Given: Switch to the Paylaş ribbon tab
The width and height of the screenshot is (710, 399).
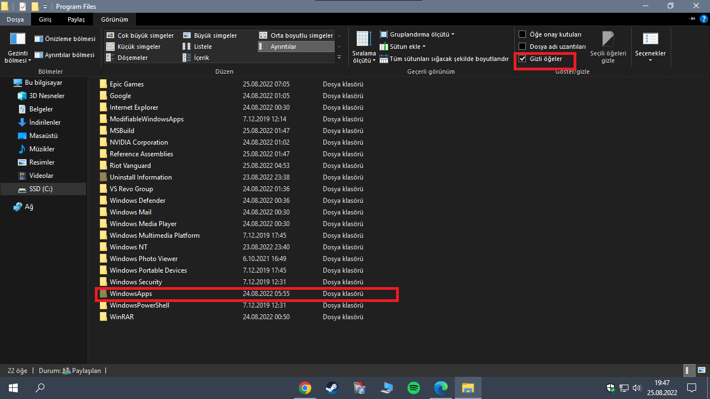Looking at the screenshot, I should coord(76,19).
